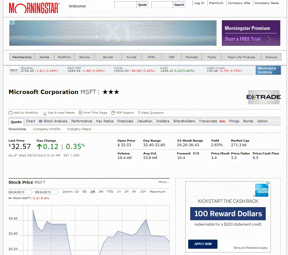Click the Add to Portfolio briefcase icon
The height and width of the screenshot is (255, 288).
11,113
